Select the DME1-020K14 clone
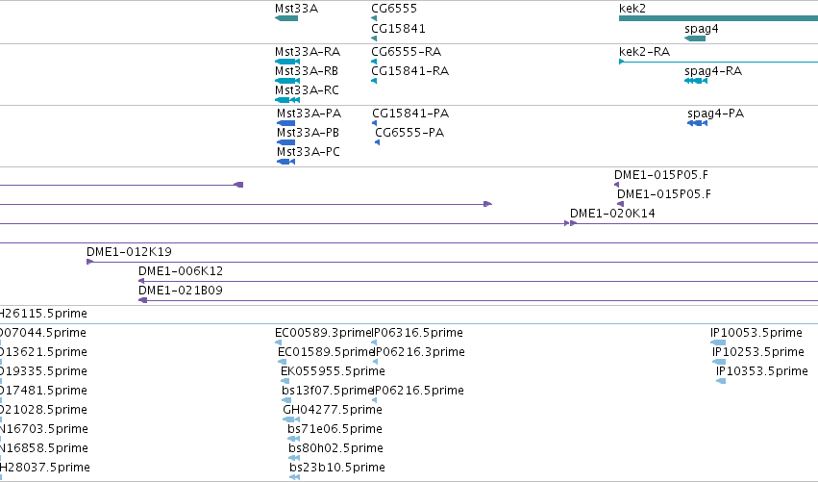 click(694, 223)
